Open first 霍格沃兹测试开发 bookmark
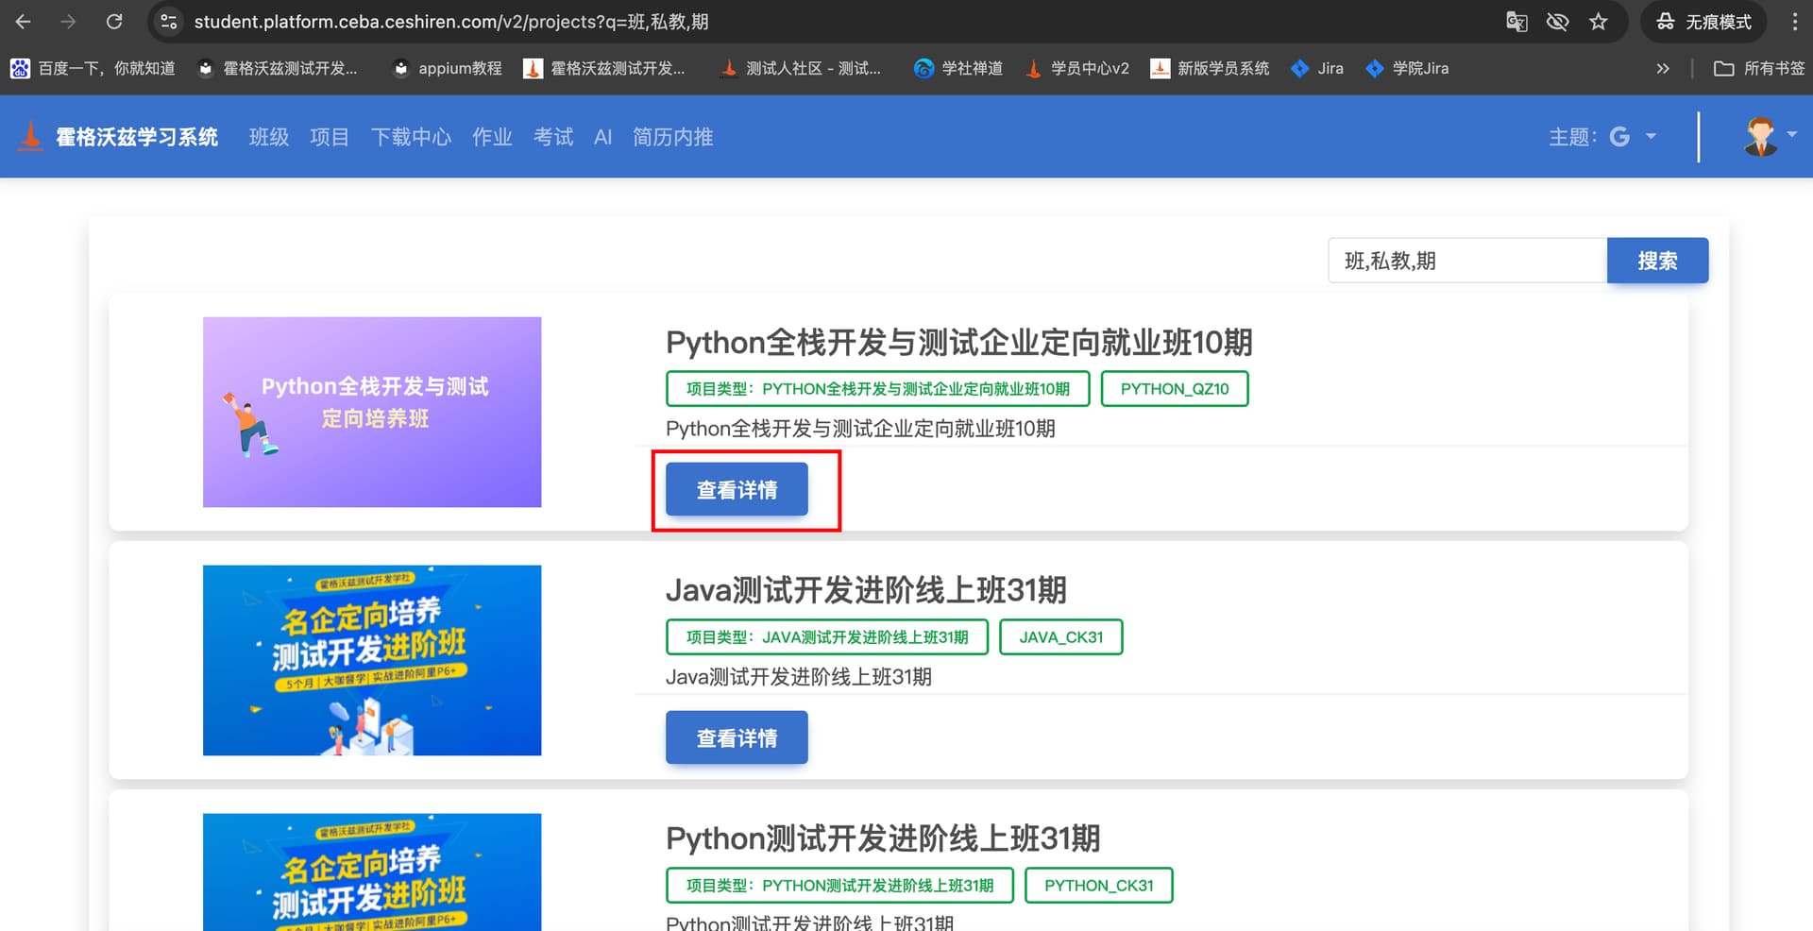 [x=277, y=68]
